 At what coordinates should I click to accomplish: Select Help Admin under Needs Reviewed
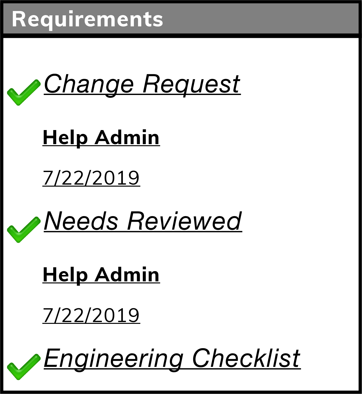click(101, 275)
